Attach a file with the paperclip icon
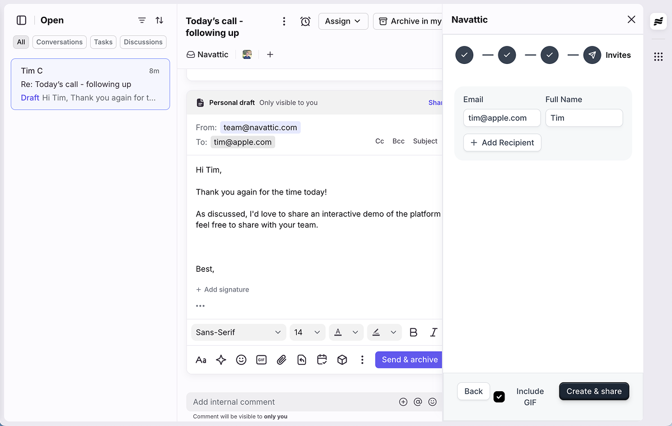The image size is (672, 426). 281,360
